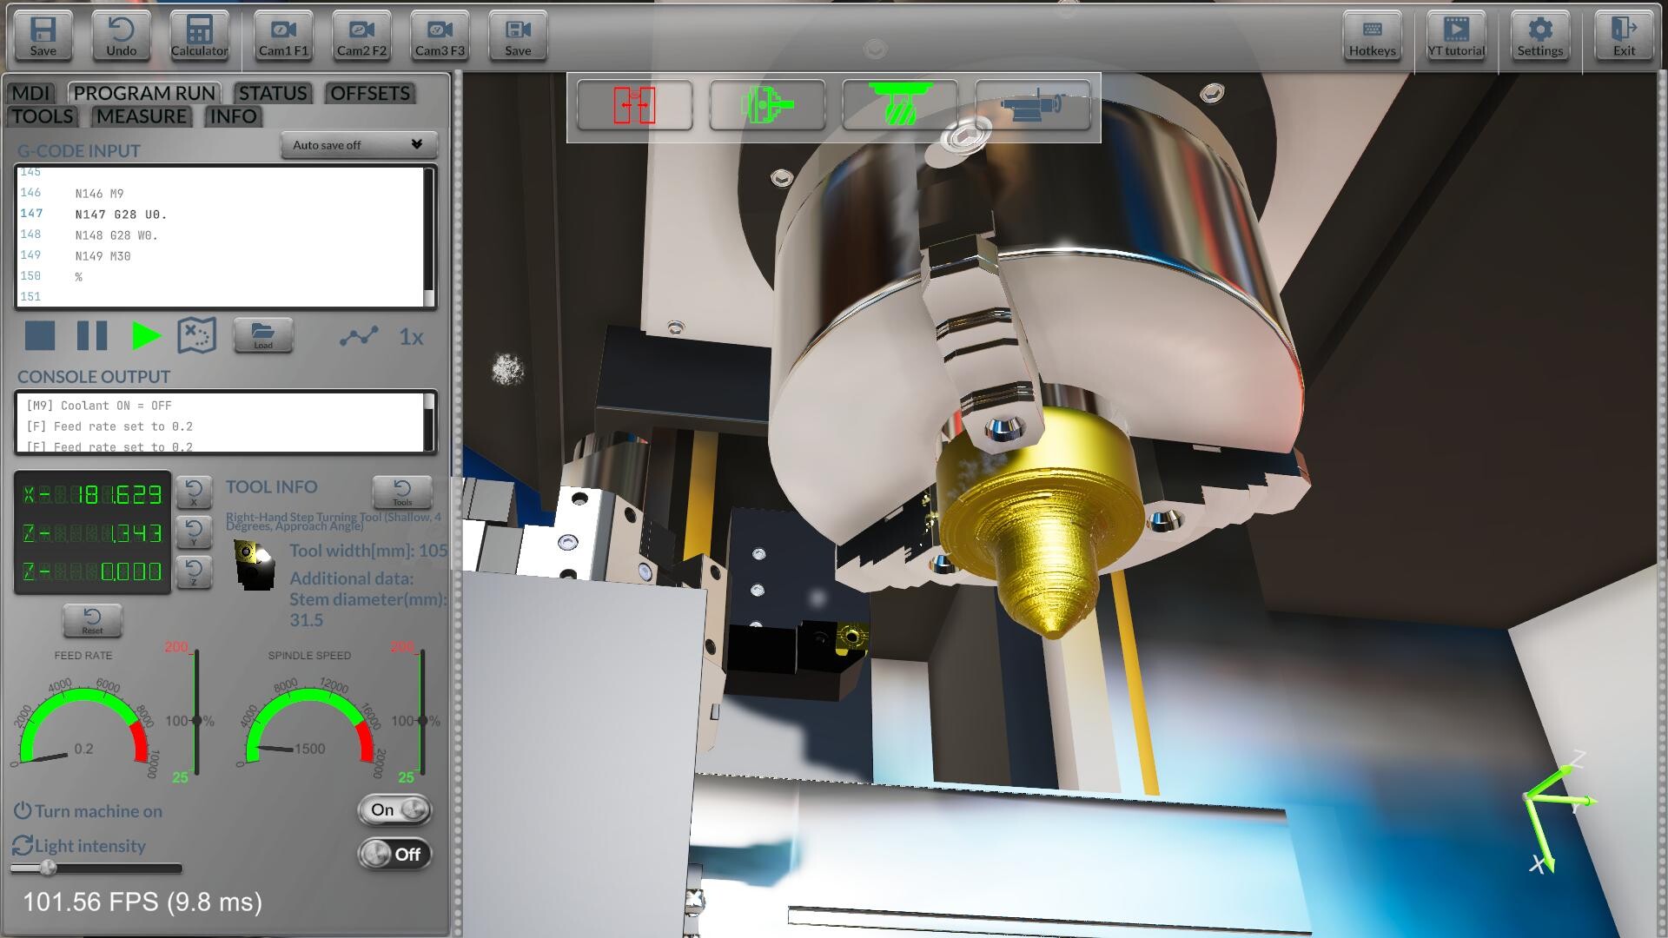Open the Hotkeys panel
The image size is (1668, 938).
click(1372, 36)
